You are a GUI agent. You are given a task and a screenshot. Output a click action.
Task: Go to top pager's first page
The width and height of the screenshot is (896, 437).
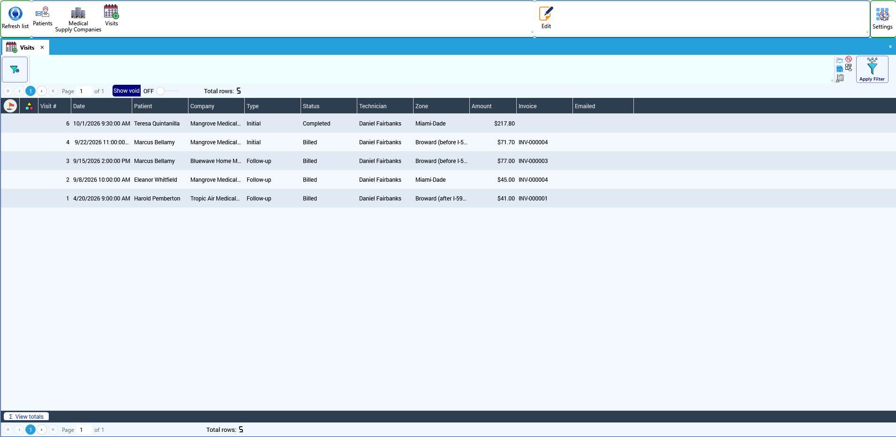coord(8,91)
